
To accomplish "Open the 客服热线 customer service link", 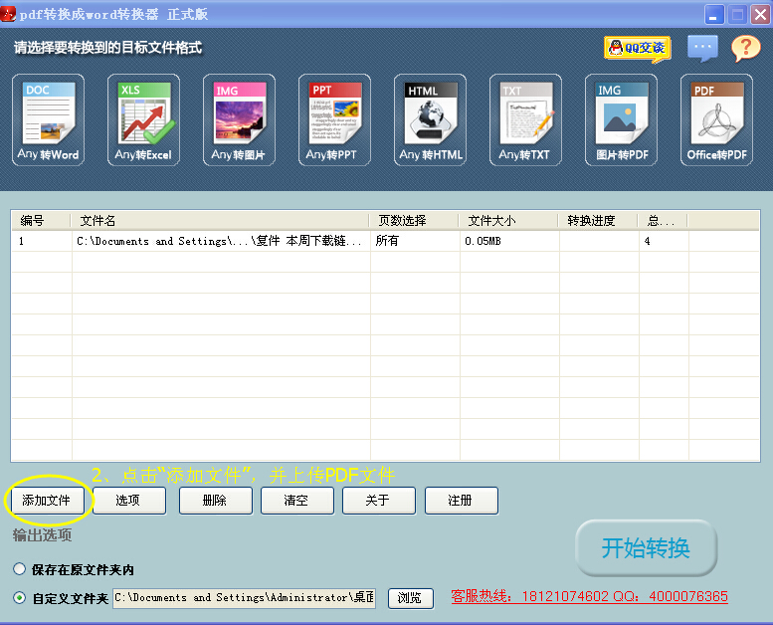I will point(589,596).
